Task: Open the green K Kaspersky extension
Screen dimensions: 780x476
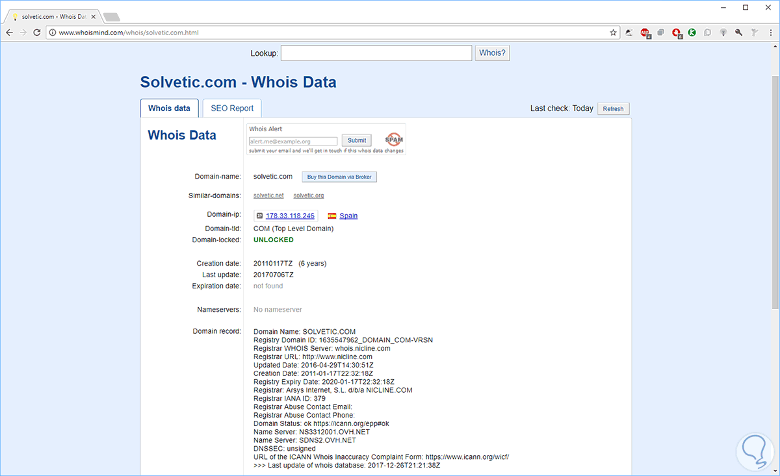Action: 692,32
